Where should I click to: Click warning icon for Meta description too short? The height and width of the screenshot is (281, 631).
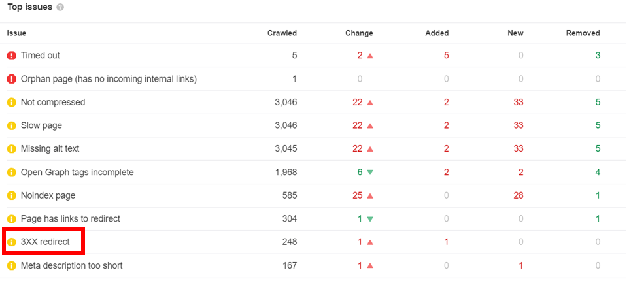click(x=11, y=266)
